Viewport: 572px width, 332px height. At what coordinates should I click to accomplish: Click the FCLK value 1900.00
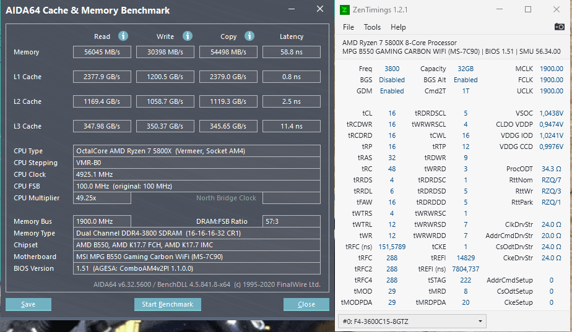[551, 80]
